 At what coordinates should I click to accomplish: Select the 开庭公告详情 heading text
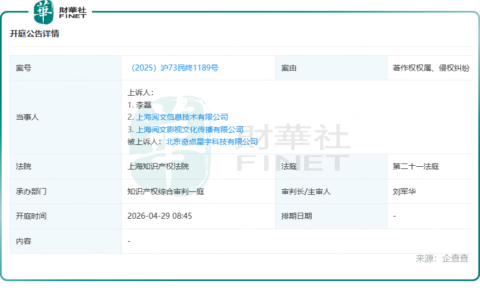pyautogui.click(x=35, y=33)
